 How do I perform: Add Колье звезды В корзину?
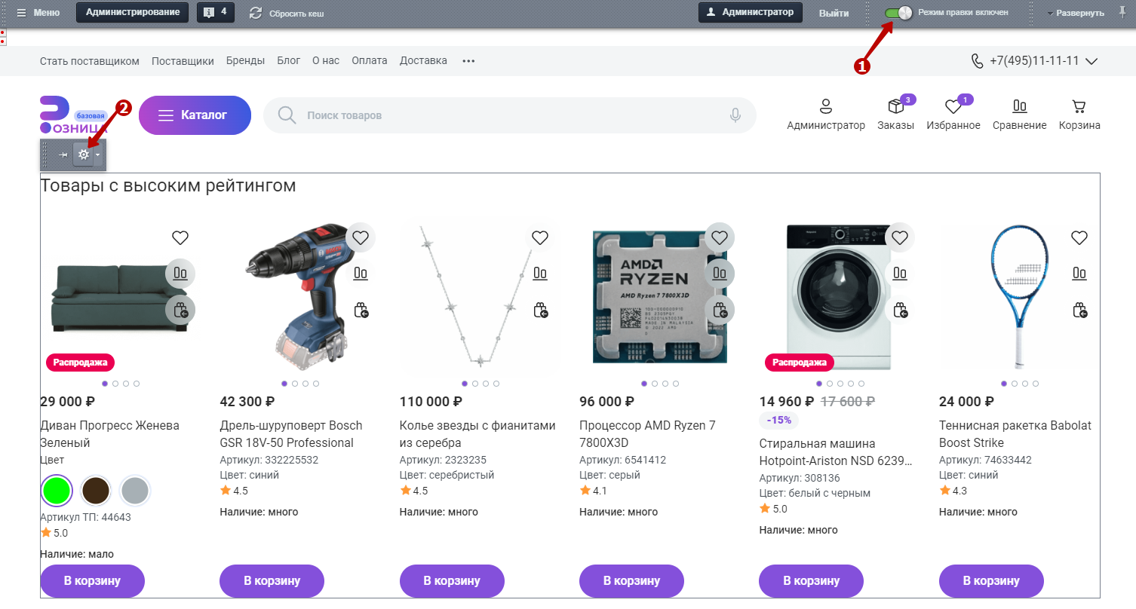tap(452, 581)
